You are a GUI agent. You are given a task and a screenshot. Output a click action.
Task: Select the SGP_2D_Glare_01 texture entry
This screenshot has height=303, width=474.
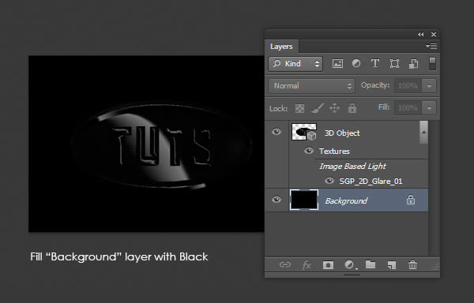371,181
